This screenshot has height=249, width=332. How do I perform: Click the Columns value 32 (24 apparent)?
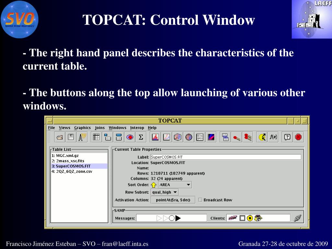[166, 179]
